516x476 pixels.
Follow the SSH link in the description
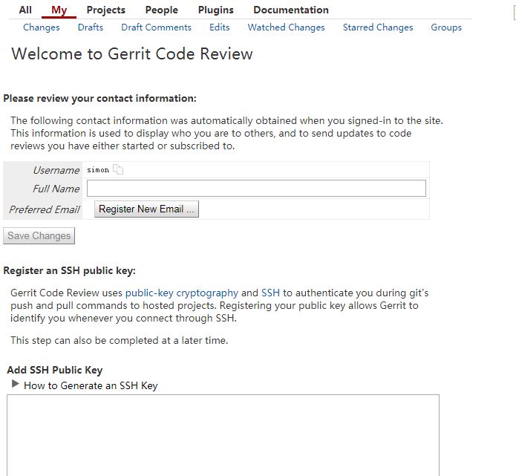270,293
